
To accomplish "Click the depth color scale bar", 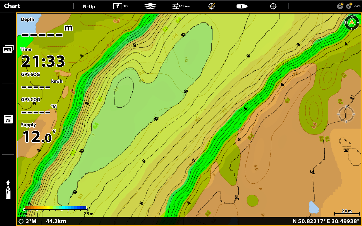I will 55,208.
